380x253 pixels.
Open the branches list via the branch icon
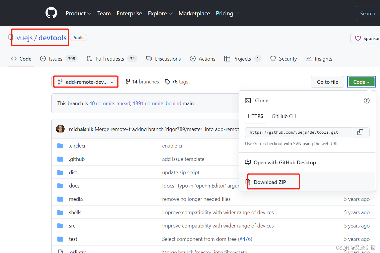tap(128, 81)
